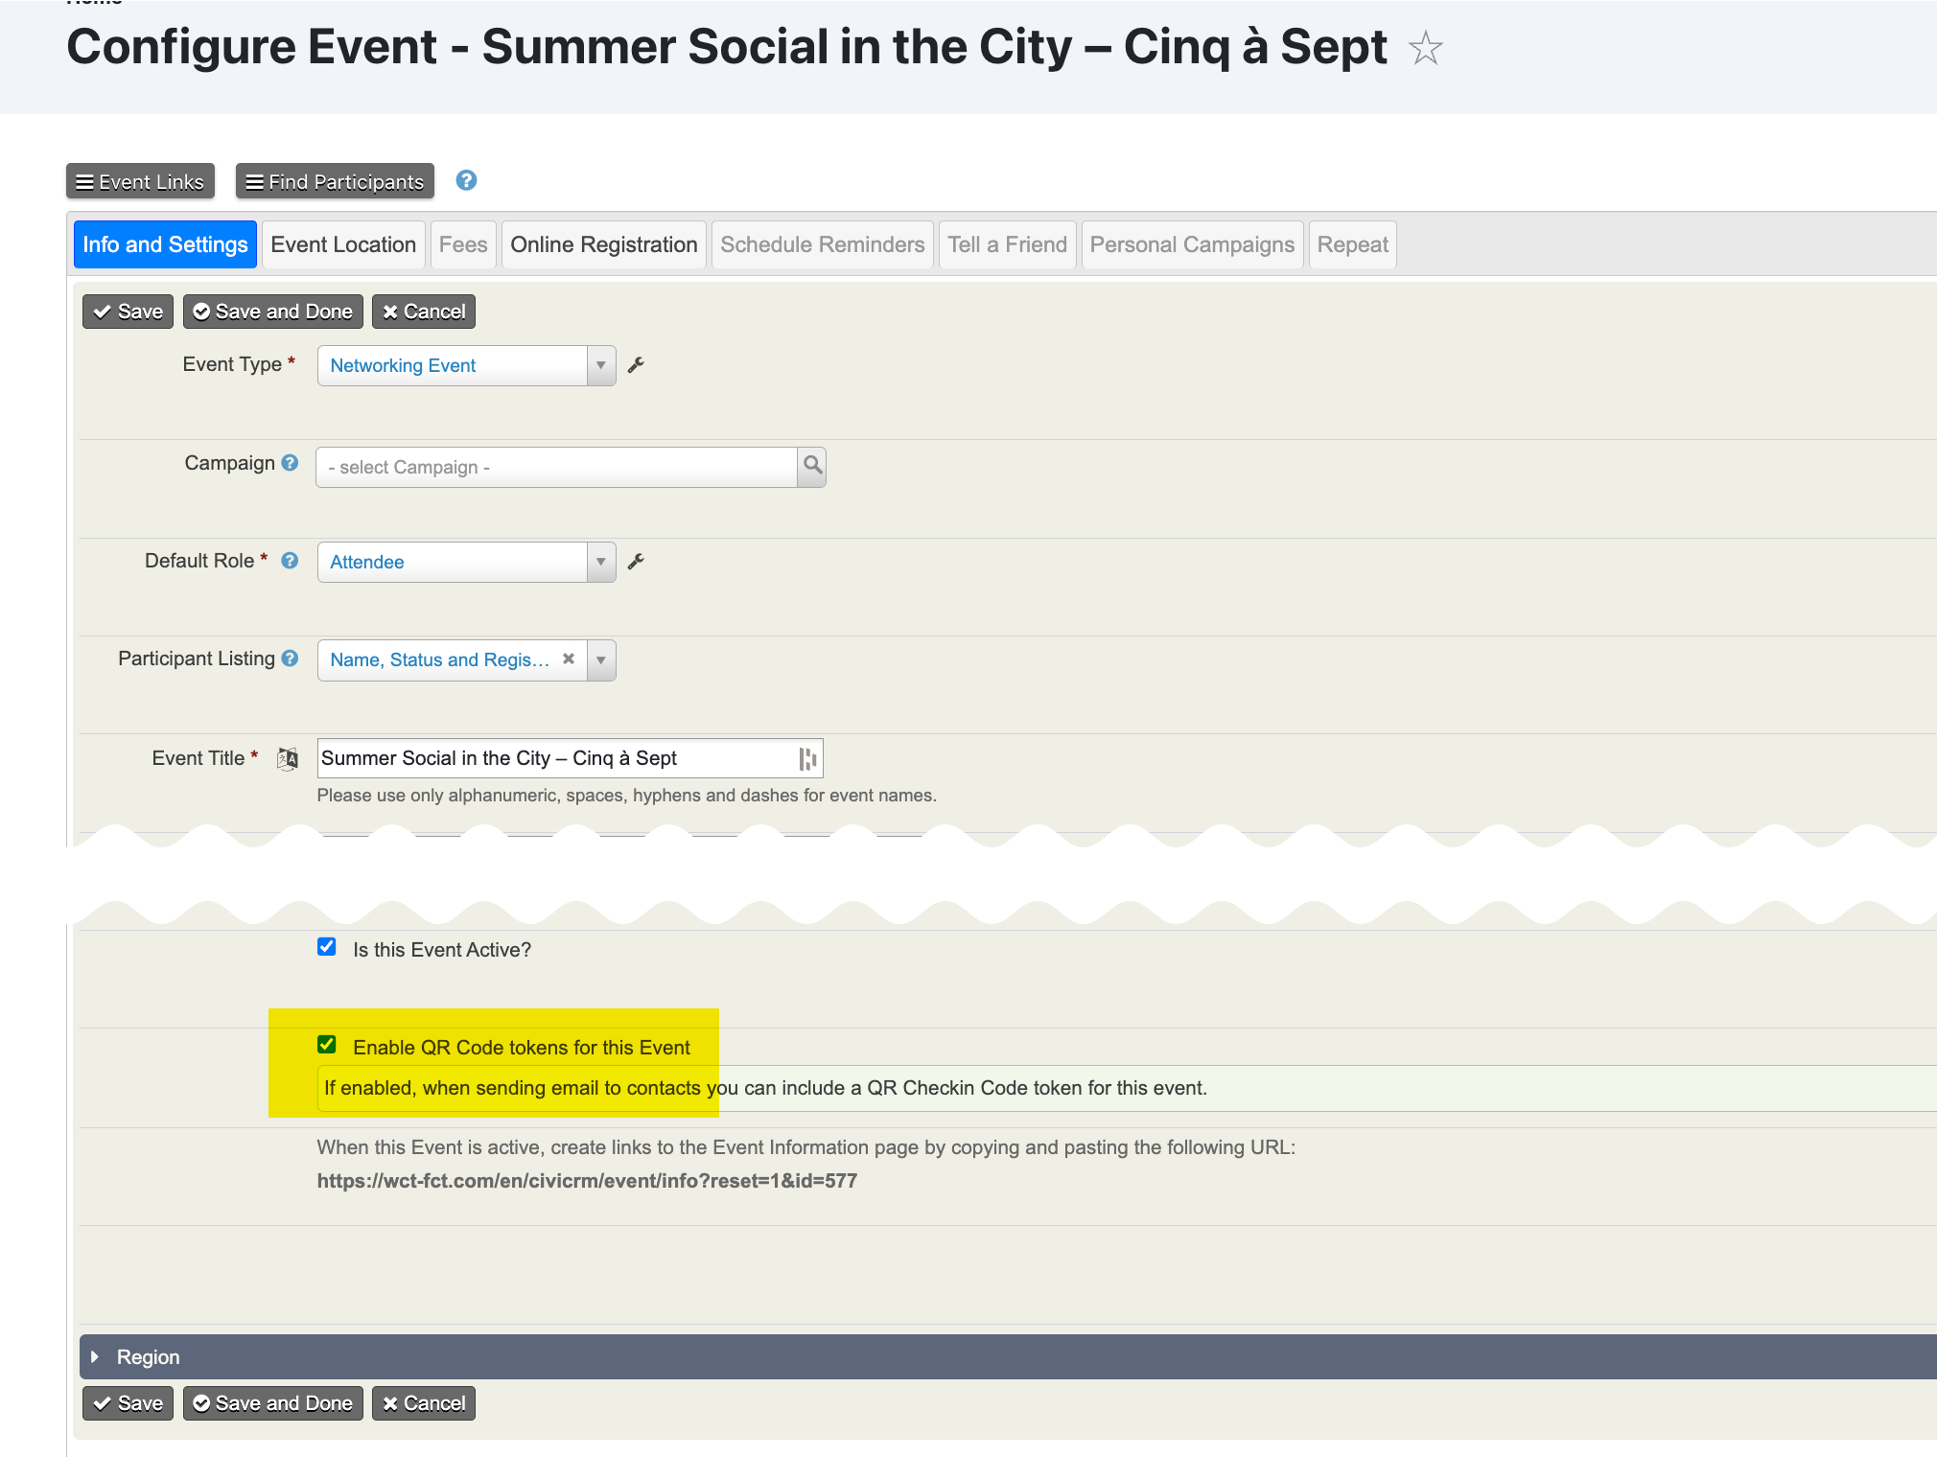
Task: Switch to the Online Registration tab
Action: coord(602,244)
